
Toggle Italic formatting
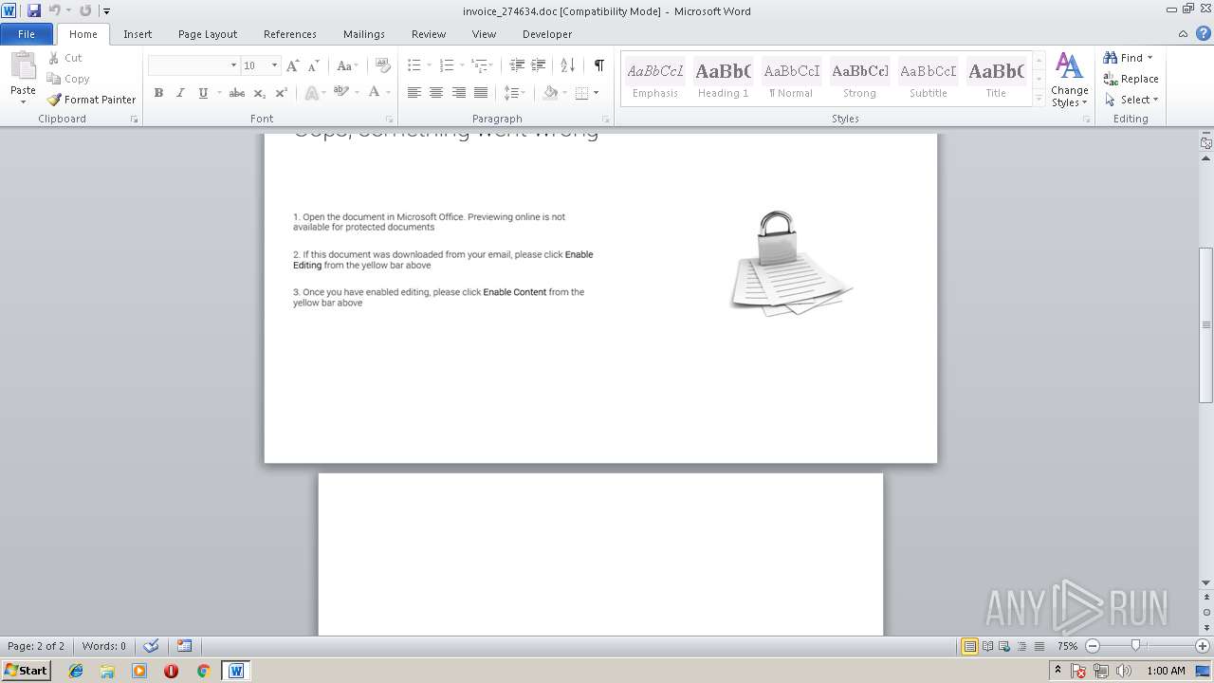(180, 93)
